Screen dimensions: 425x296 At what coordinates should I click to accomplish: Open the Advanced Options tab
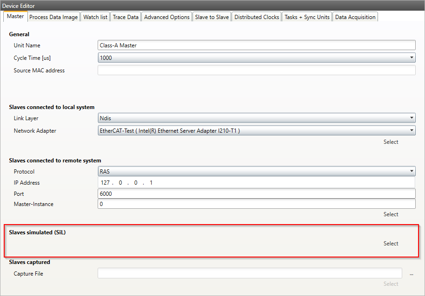click(167, 17)
